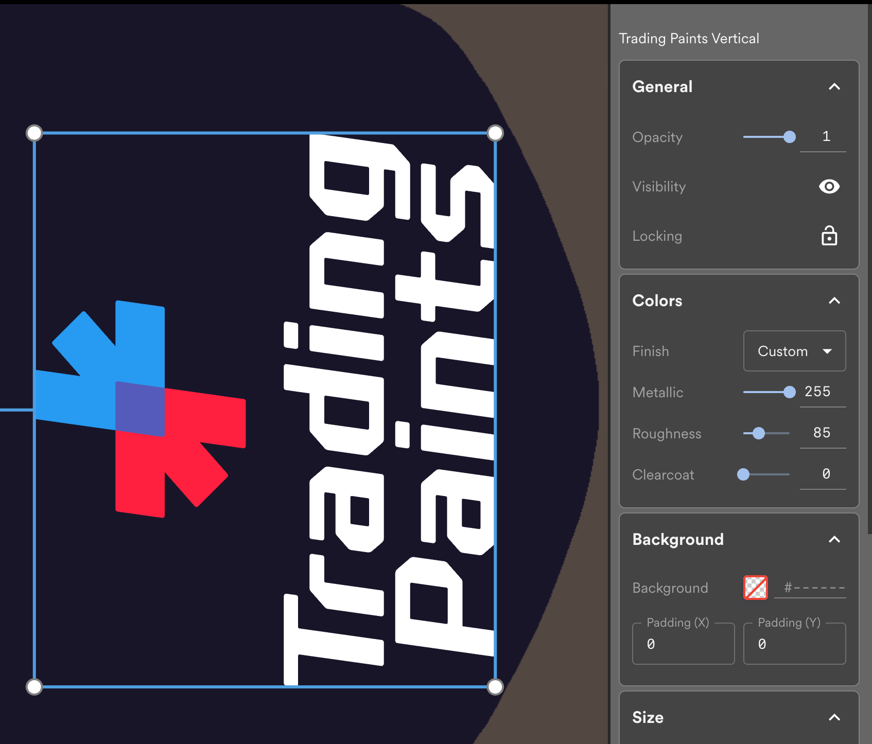Image resolution: width=872 pixels, height=744 pixels.
Task: Click the Trading Paints Vertical layer title
Action: (x=689, y=39)
